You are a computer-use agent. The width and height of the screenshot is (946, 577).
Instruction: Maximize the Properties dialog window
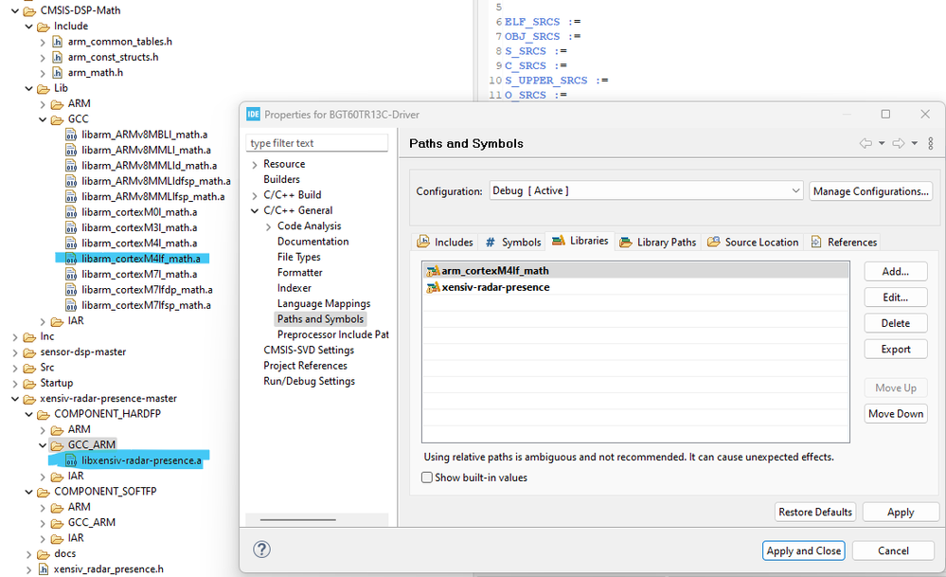coord(885,114)
